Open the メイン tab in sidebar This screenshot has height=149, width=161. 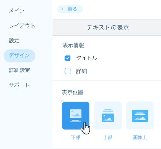[x=17, y=11]
